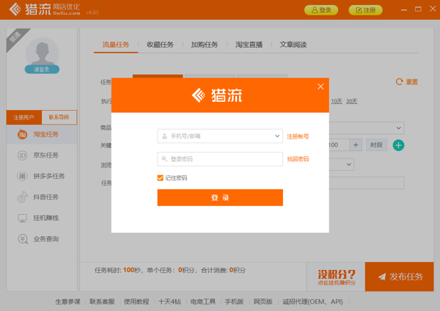Toggle the 记住密码 checkbox
440x311 pixels.
tap(161, 178)
